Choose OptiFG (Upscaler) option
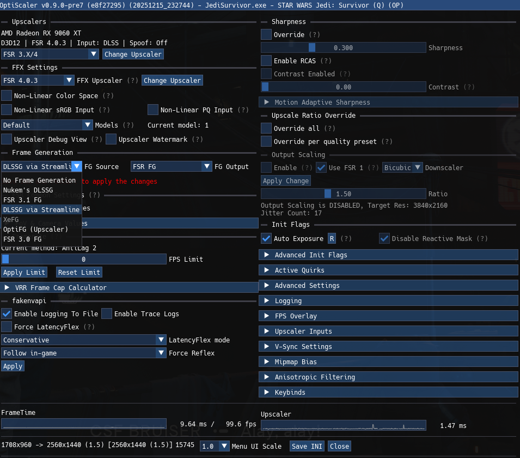This screenshot has height=458, width=520. pos(35,230)
